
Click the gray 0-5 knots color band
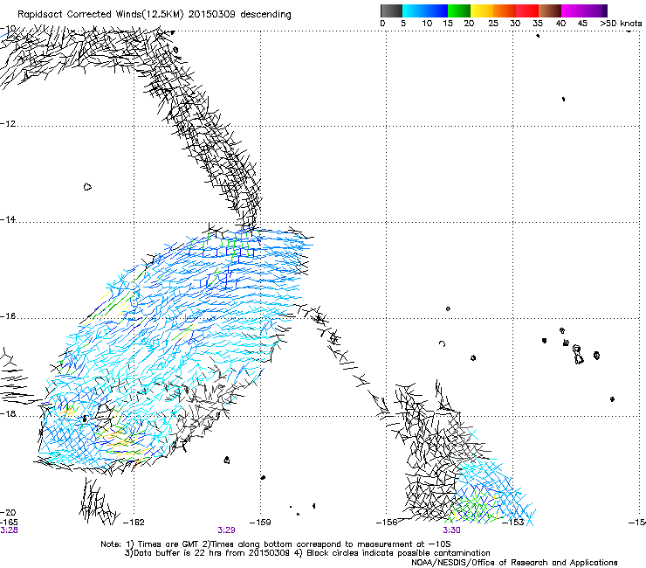click(x=391, y=10)
